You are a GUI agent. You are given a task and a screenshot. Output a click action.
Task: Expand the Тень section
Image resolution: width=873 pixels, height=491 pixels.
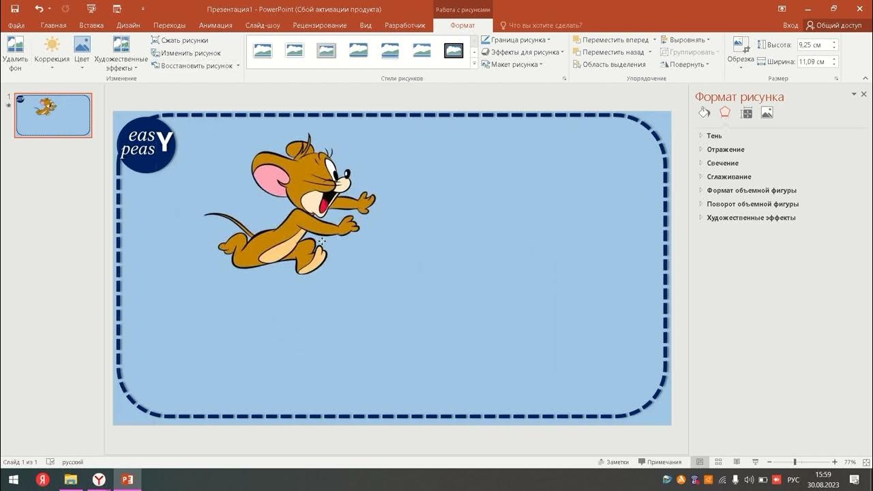(x=714, y=136)
